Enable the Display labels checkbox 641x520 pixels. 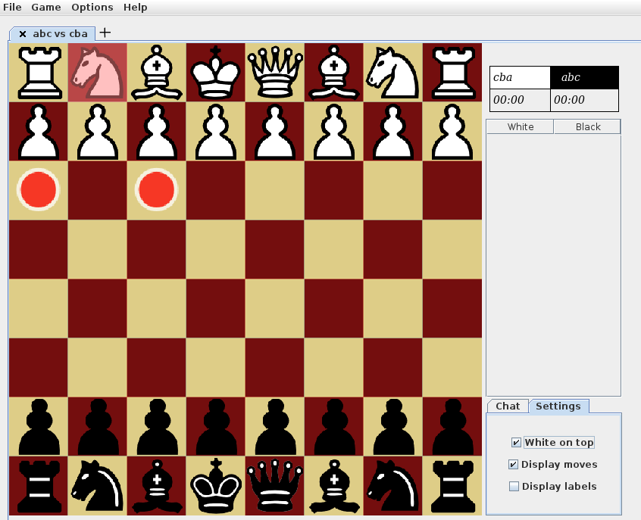(x=514, y=486)
